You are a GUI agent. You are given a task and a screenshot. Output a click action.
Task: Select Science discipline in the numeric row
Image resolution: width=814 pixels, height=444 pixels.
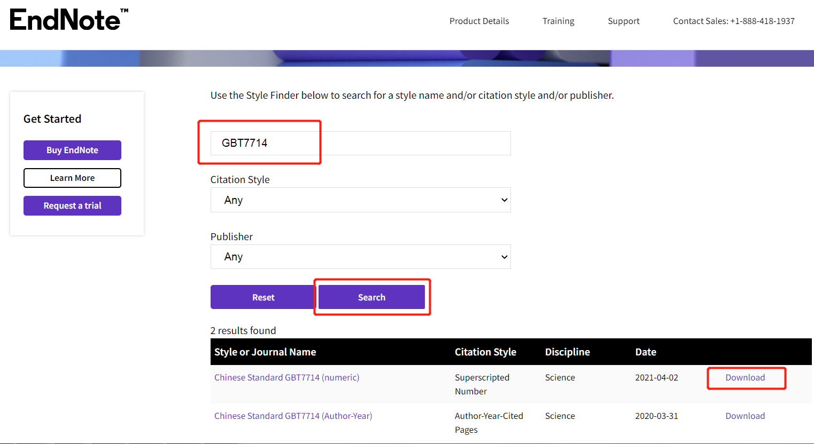(x=560, y=377)
